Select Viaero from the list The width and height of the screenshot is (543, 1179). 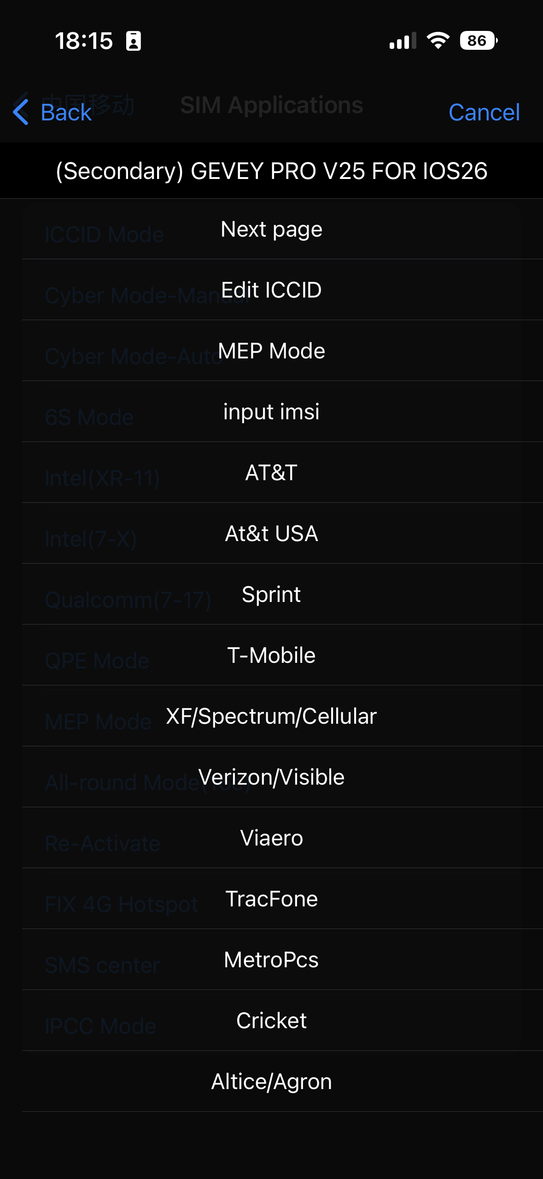271,838
